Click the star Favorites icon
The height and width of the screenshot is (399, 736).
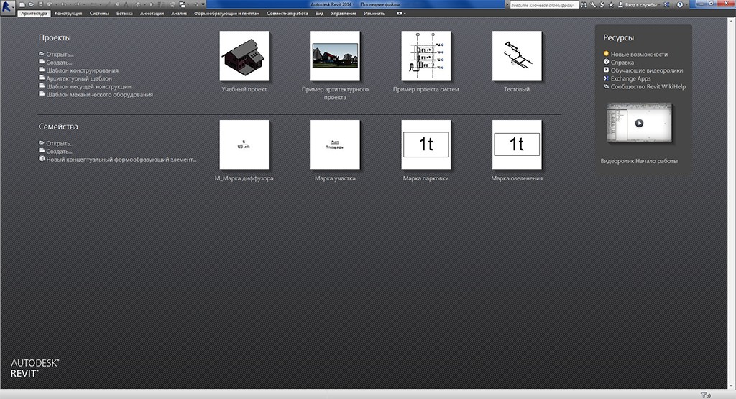click(x=611, y=5)
